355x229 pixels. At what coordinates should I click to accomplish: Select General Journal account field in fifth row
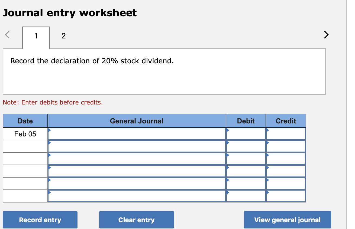137,184
